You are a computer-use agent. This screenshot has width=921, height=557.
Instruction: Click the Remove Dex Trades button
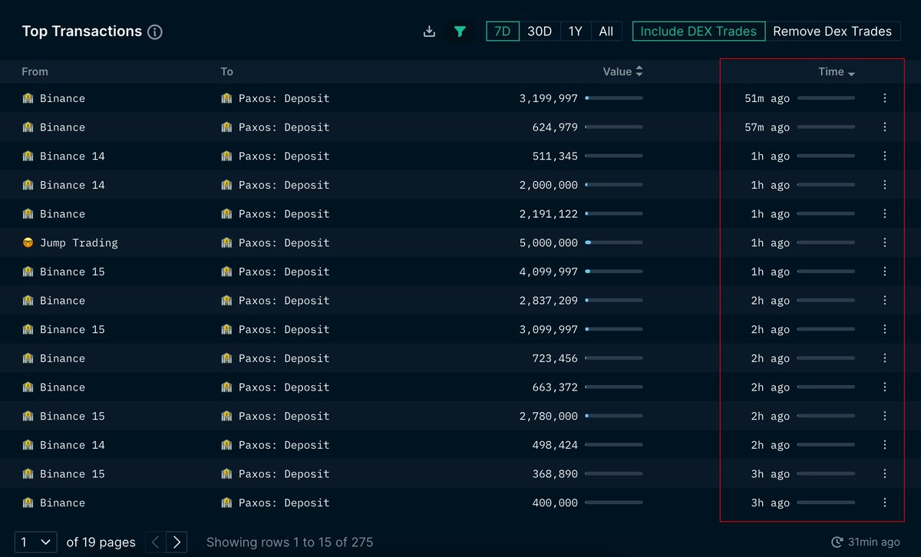click(834, 31)
